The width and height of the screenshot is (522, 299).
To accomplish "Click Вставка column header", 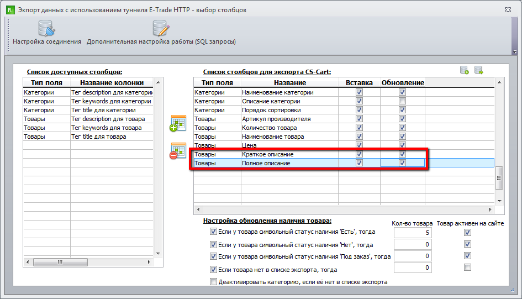I will [x=359, y=82].
